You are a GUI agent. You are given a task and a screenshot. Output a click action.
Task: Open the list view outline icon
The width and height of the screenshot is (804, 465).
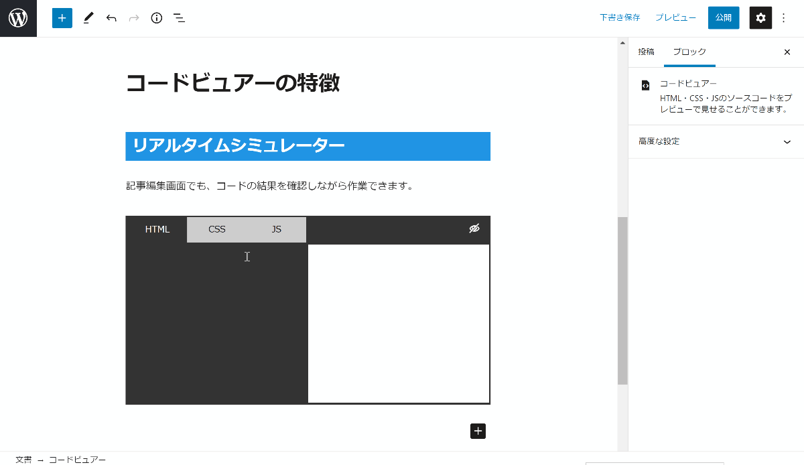[179, 18]
